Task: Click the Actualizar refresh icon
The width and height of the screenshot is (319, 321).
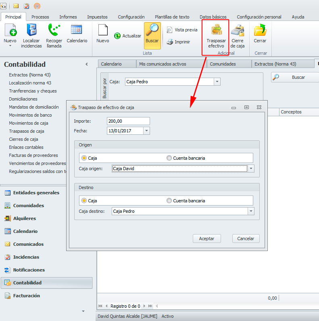Action: coord(117,36)
